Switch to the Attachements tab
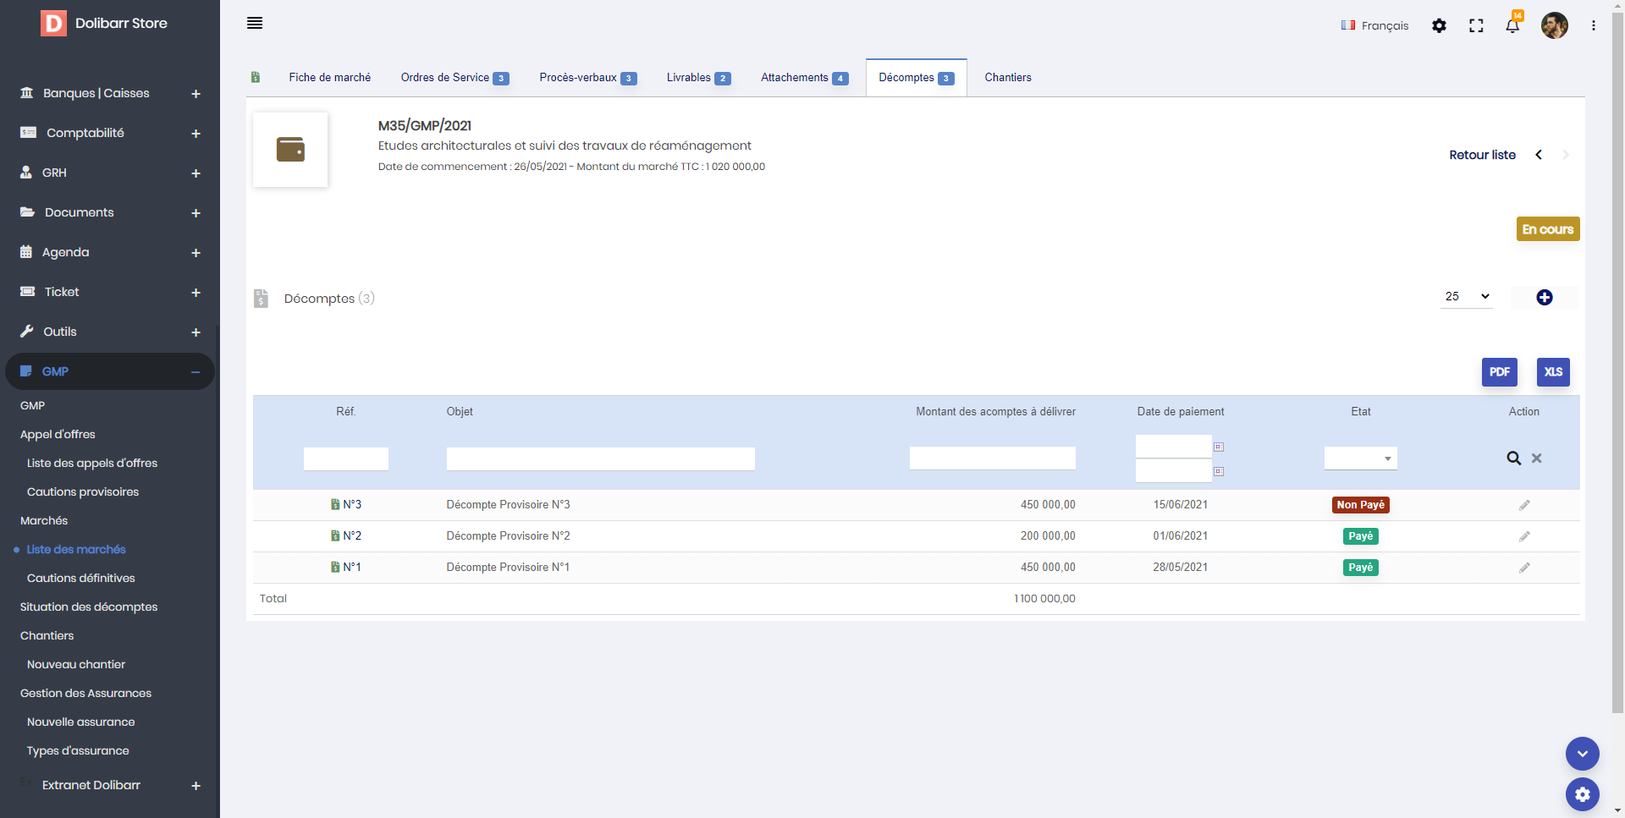1625x818 pixels. point(803,78)
